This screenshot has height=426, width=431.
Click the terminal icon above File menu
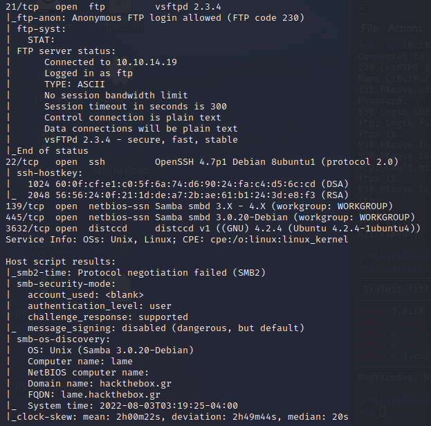[x=364, y=10]
